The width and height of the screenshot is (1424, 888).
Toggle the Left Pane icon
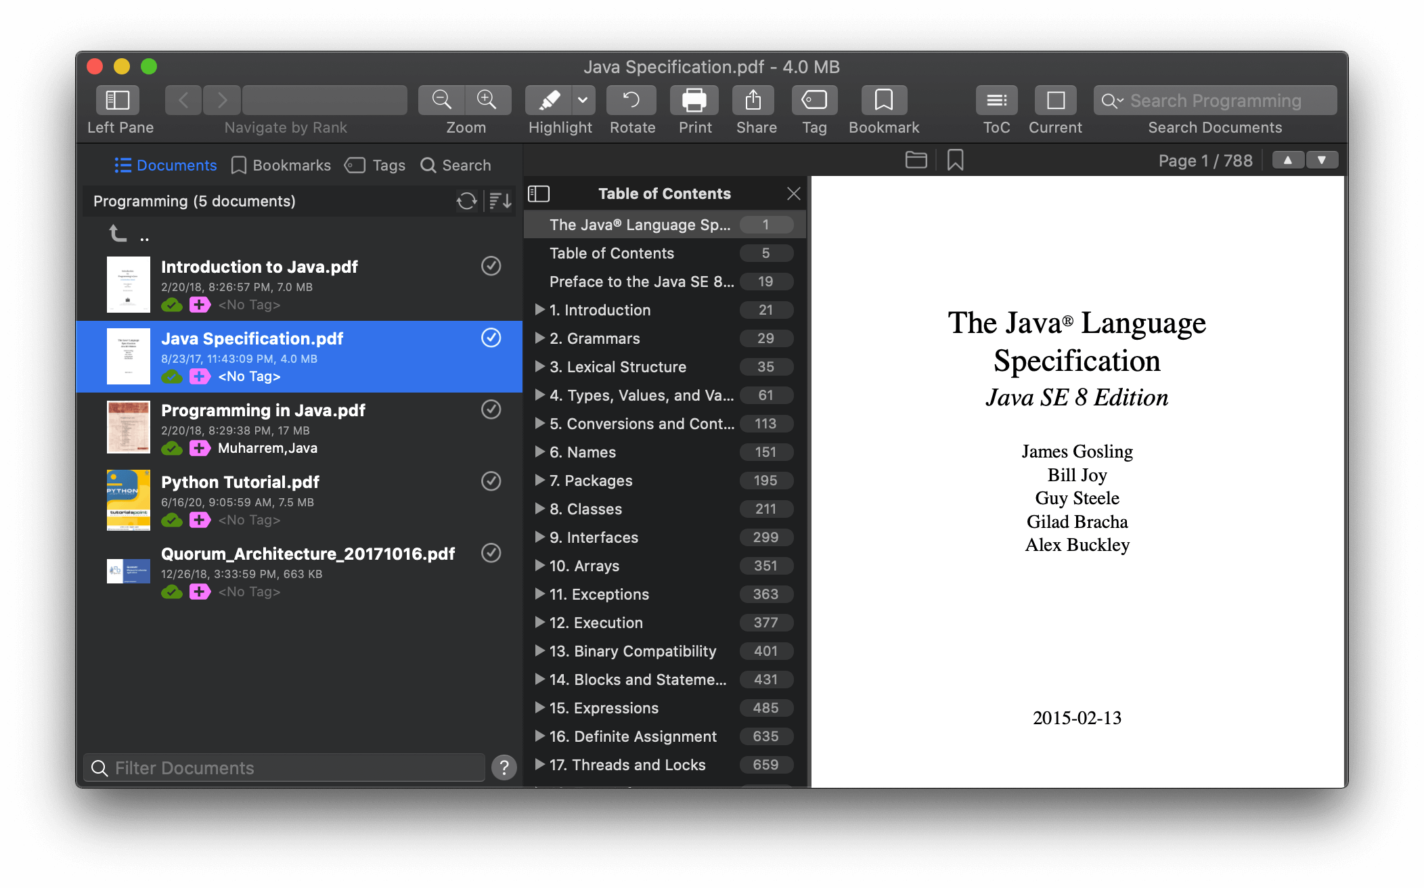[118, 100]
